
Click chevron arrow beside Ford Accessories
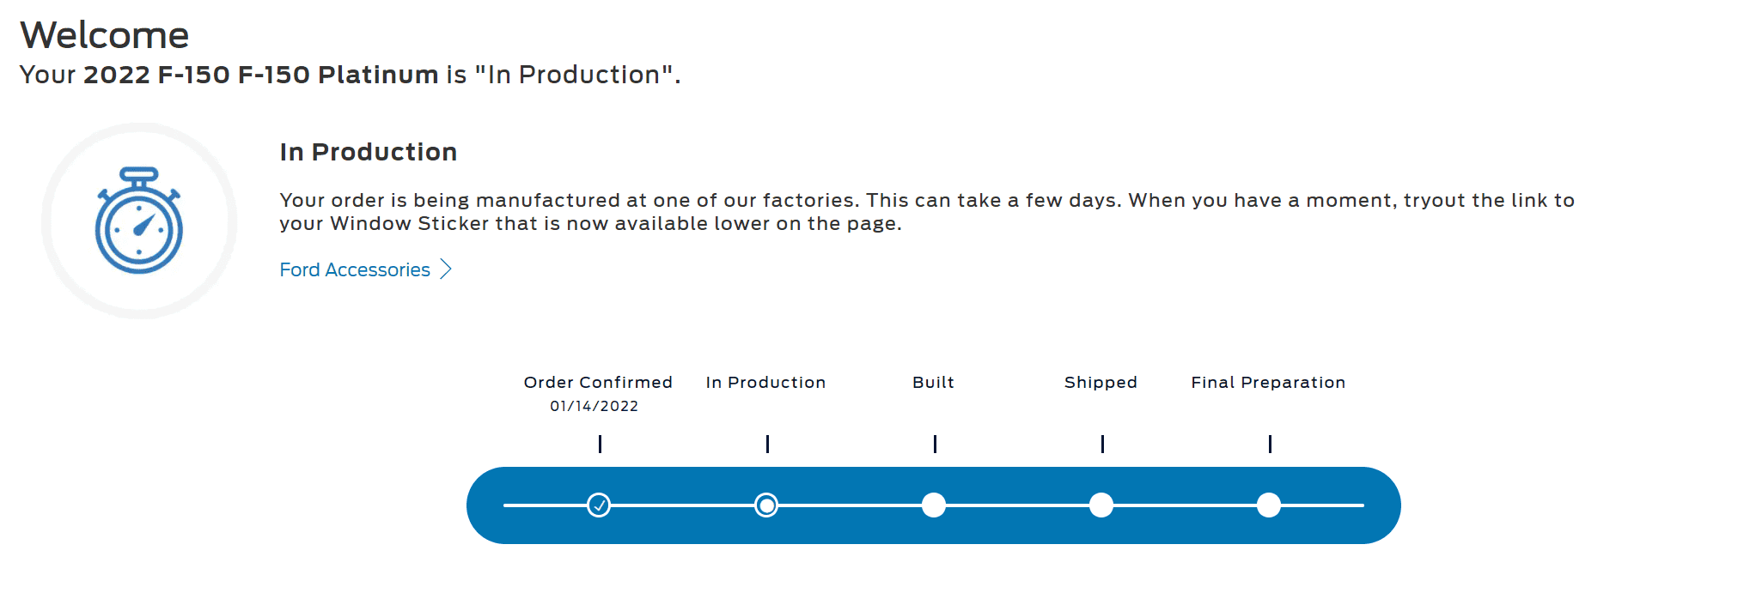coord(446,269)
